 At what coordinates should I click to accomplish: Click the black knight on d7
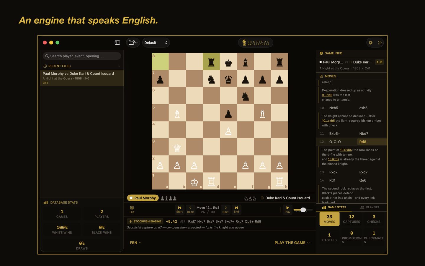point(211,79)
